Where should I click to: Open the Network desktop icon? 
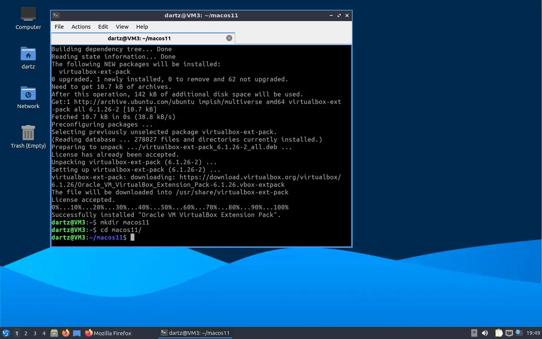tap(28, 98)
